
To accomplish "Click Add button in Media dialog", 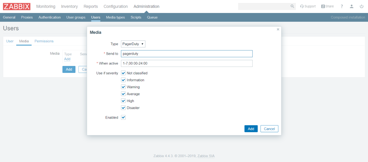I will point(251,129).
